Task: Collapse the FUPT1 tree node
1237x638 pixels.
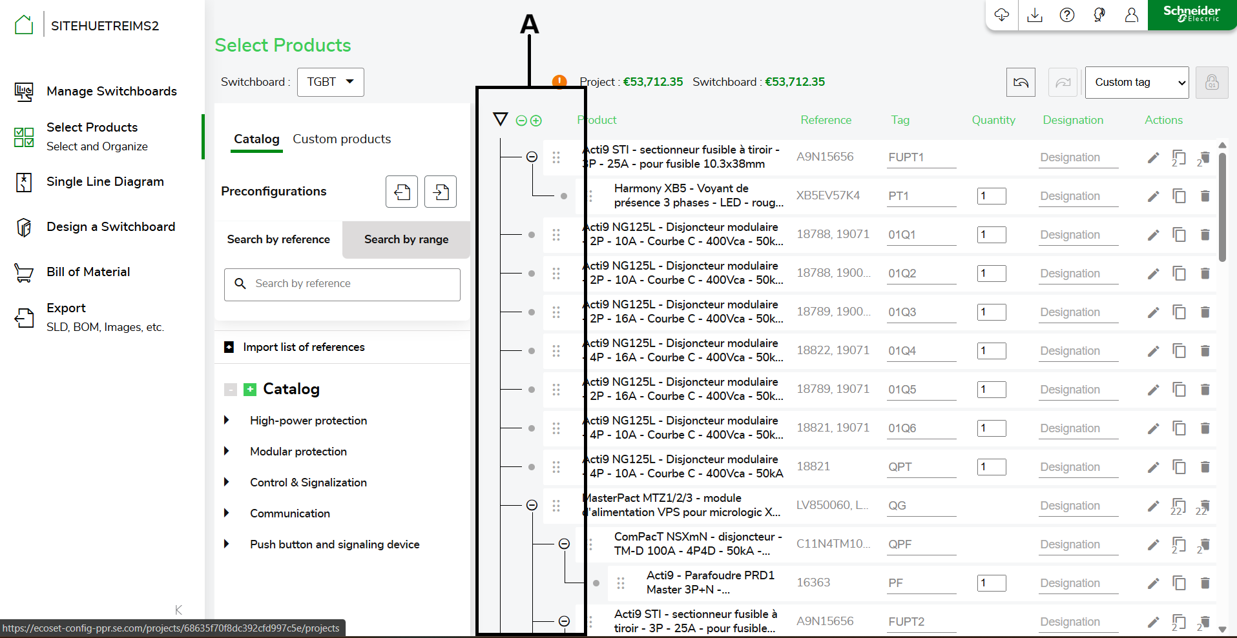Action: pyautogui.click(x=532, y=157)
